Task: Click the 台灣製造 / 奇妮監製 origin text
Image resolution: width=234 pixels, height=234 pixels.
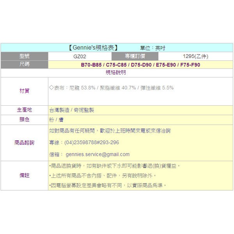Action: coord(71,110)
